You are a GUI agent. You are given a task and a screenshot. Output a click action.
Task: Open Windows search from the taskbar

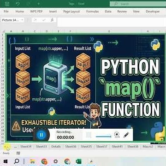click(x=17, y=161)
